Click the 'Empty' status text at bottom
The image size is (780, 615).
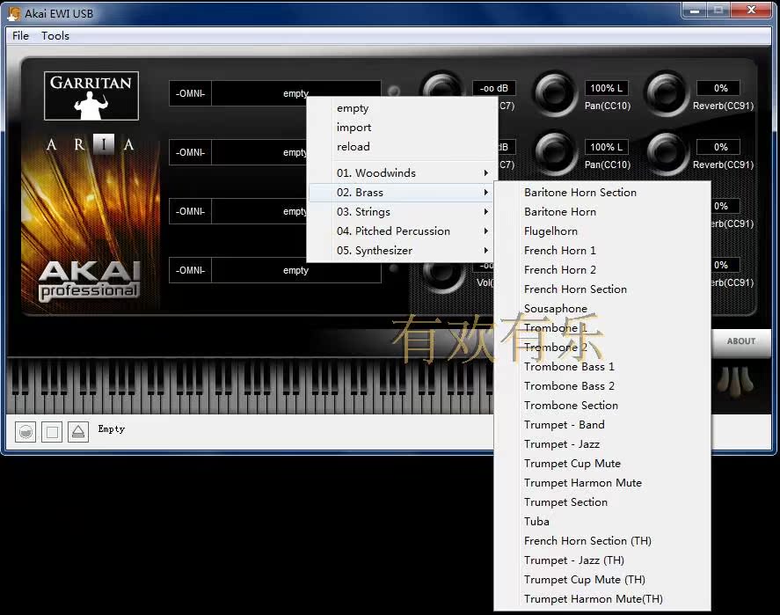112,428
